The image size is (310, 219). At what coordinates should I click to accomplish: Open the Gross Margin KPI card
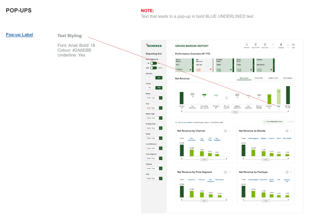point(184,65)
